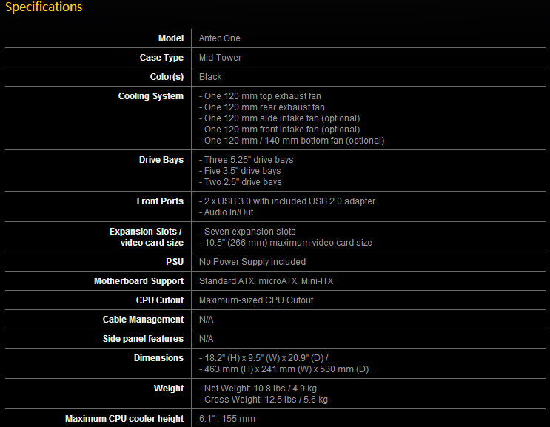The image size is (550, 427).
Task: Select the N/A value for Cable Management
Action: point(207,320)
